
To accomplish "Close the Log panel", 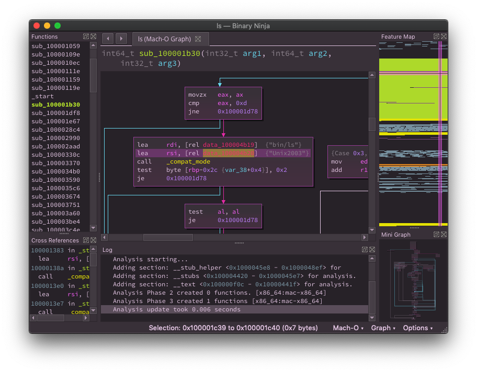I will pyautogui.click(x=372, y=250).
